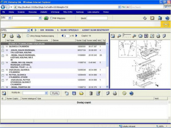Check the box for row 12 KOŁEK, WAŁEK ROZRZĄDU

(3, 51)
